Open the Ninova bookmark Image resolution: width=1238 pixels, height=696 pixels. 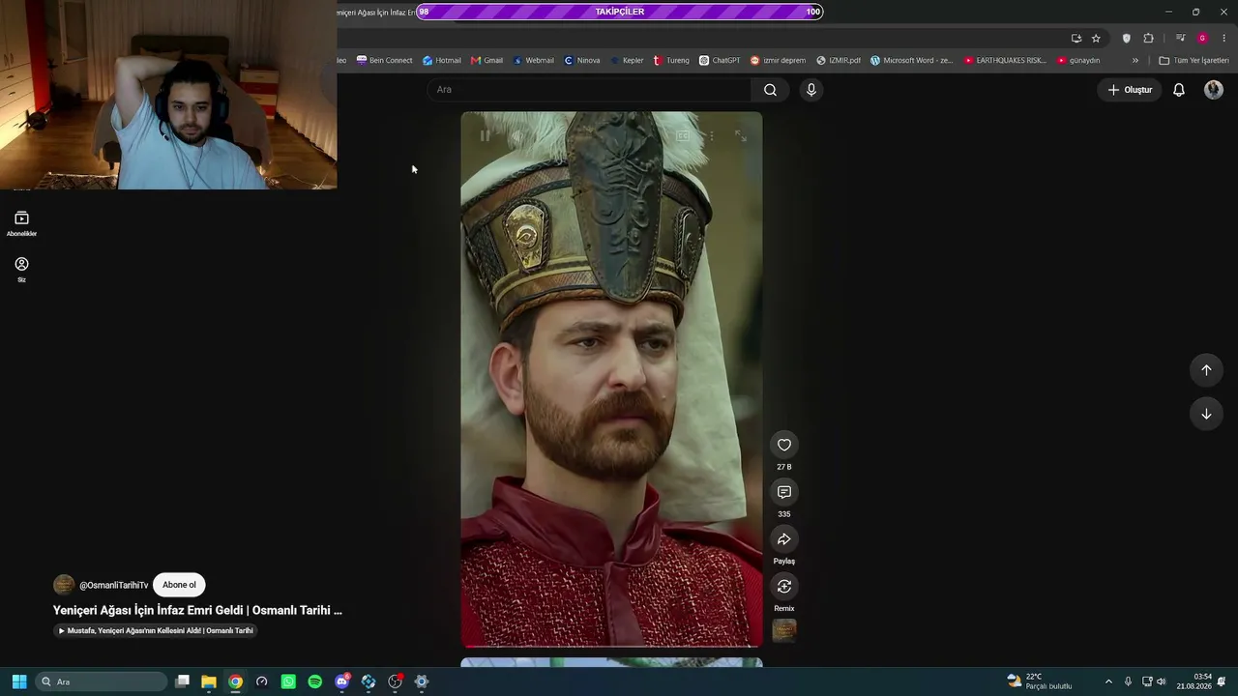(582, 60)
